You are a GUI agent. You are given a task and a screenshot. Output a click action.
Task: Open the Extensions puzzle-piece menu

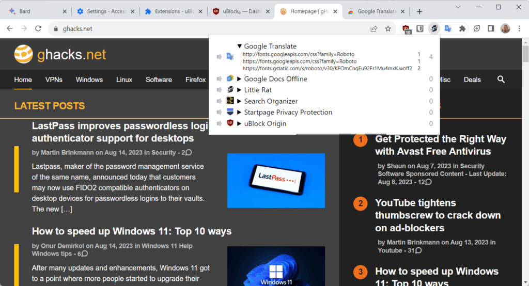click(x=462, y=29)
